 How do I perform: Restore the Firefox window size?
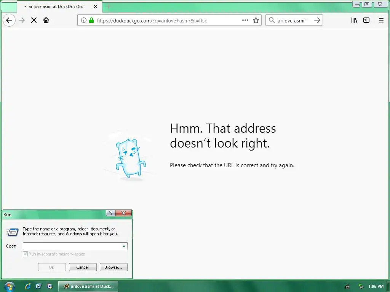click(367, 4)
